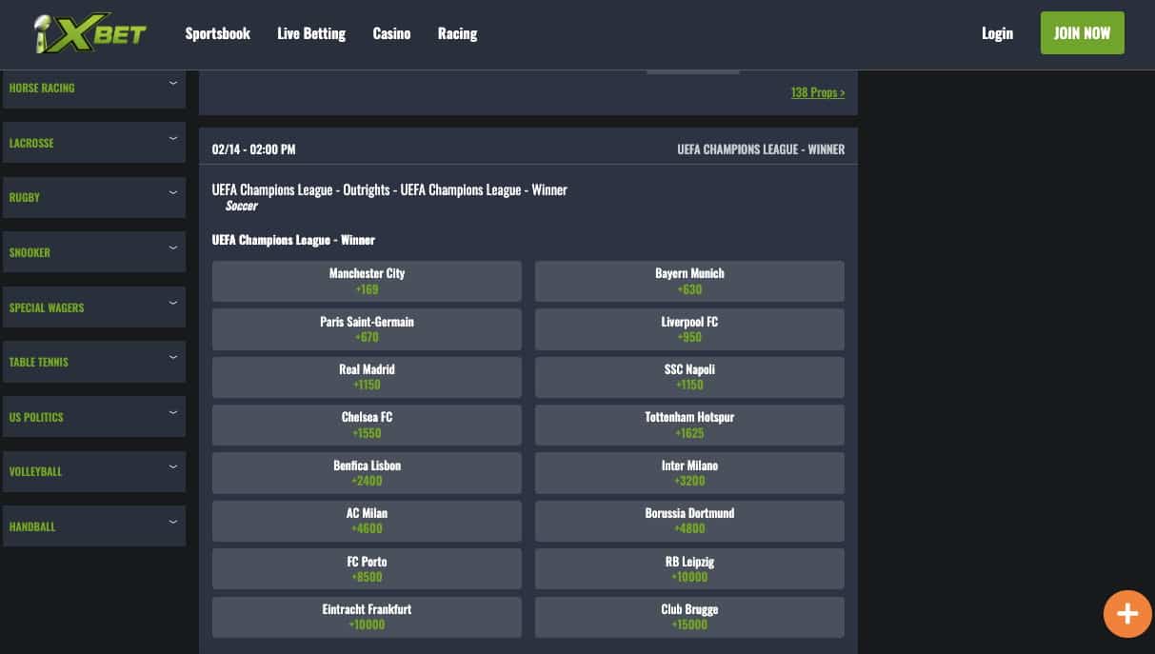Click the 02/14 - 02:00 PM date text
This screenshot has height=654, width=1155.
(x=253, y=149)
